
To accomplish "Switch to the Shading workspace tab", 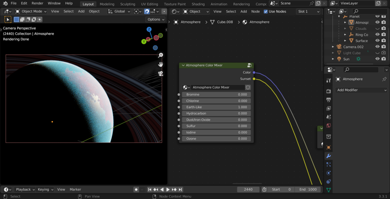I will (198, 4).
